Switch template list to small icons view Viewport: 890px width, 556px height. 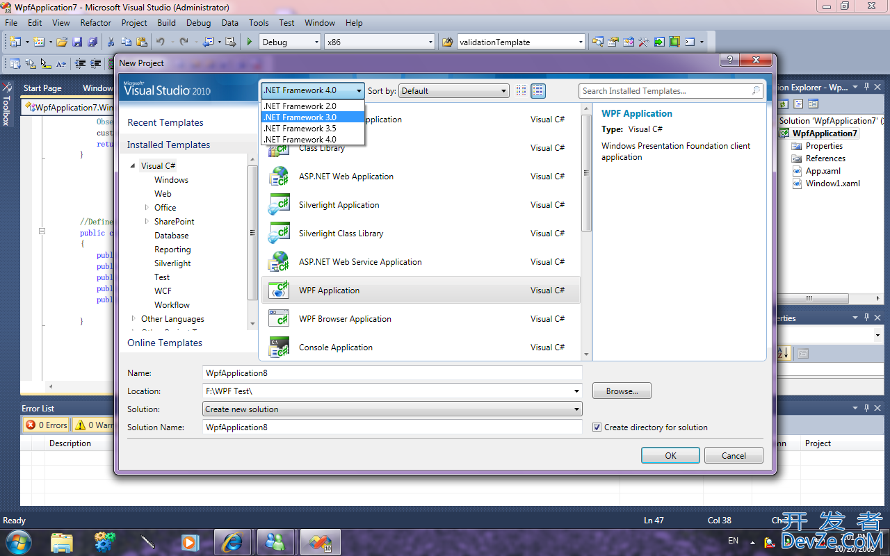(x=521, y=90)
